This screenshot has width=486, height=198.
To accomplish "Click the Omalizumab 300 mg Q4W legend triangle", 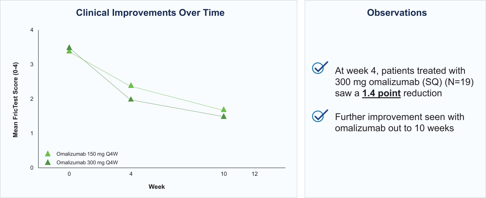I will coord(48,162).
